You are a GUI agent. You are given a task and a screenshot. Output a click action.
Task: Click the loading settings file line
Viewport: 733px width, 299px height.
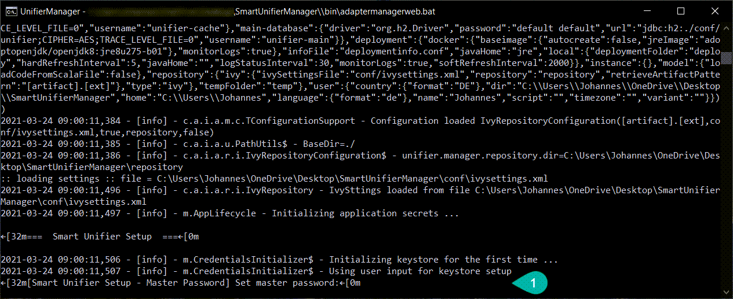click(x=273, y=179)
